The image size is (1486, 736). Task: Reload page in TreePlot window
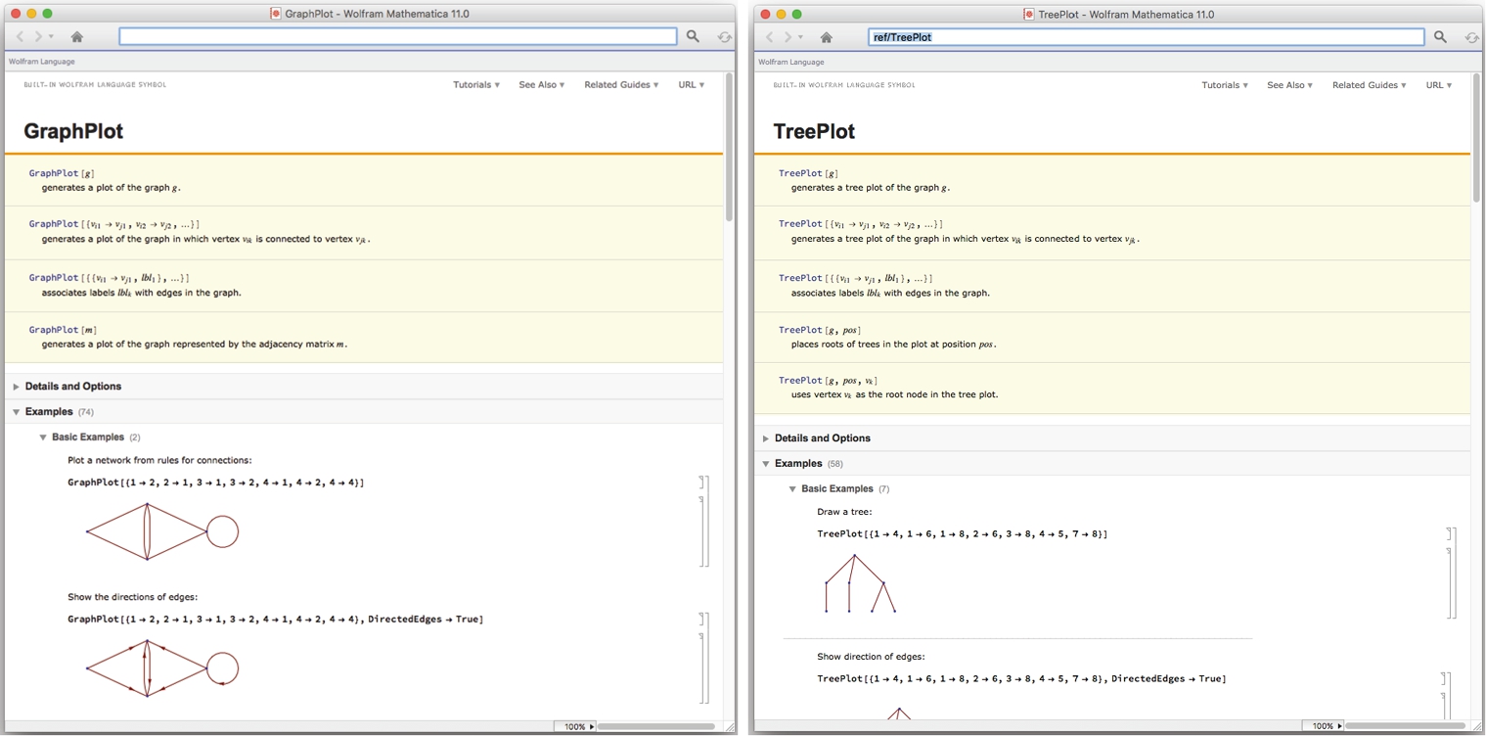click(x=1472, y=37)
